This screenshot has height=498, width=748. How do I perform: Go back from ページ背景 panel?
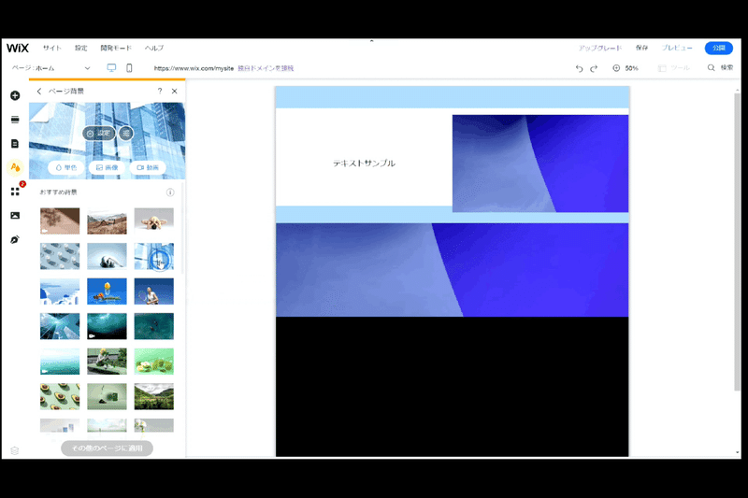point(39,91)
